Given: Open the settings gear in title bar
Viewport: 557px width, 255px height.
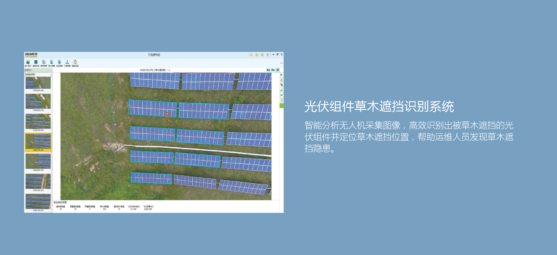Looking at the screenshot, I should point(262,55).
